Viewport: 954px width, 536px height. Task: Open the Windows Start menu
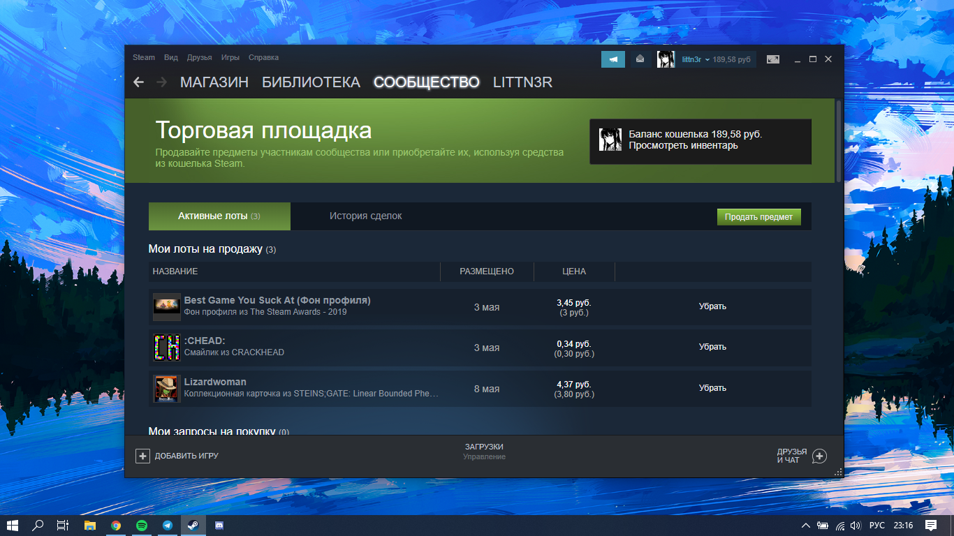(x=13, y=525)
